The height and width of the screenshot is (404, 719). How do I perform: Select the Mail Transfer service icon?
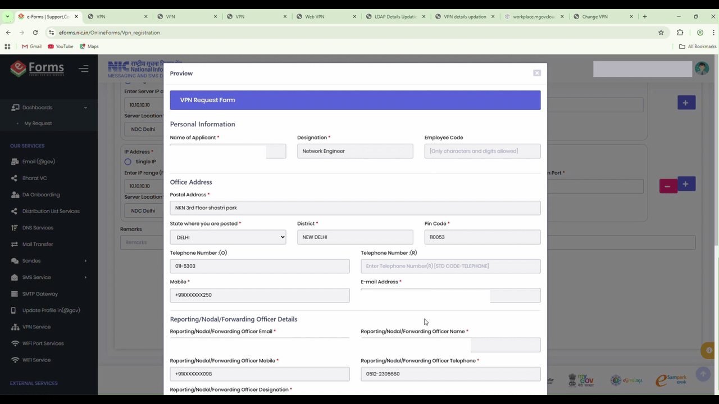point(15,244)
